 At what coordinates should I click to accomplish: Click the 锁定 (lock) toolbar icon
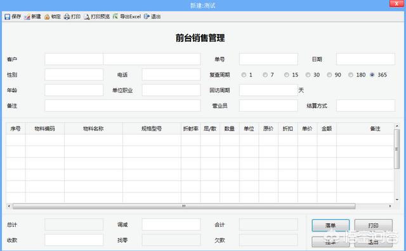click(x=47, y=17)
